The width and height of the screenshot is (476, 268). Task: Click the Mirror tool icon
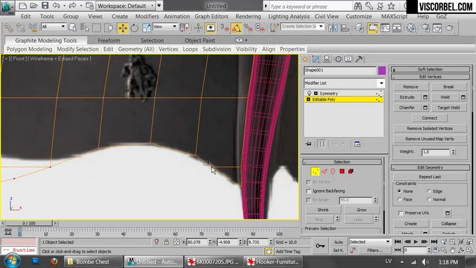(333, 28)
